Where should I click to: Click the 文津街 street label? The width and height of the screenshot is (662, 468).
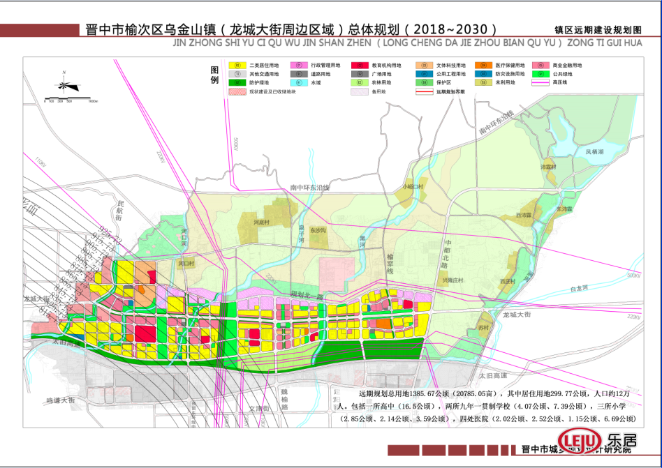[259, 409]
